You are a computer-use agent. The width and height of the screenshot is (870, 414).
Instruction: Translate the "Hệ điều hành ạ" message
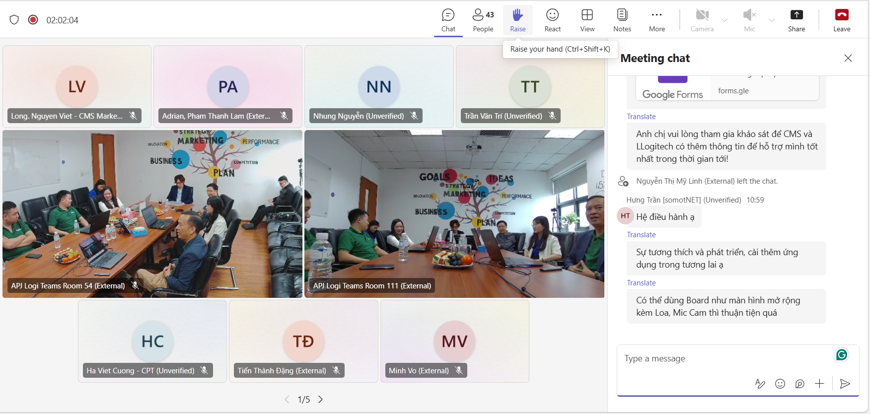click(641, 235)
